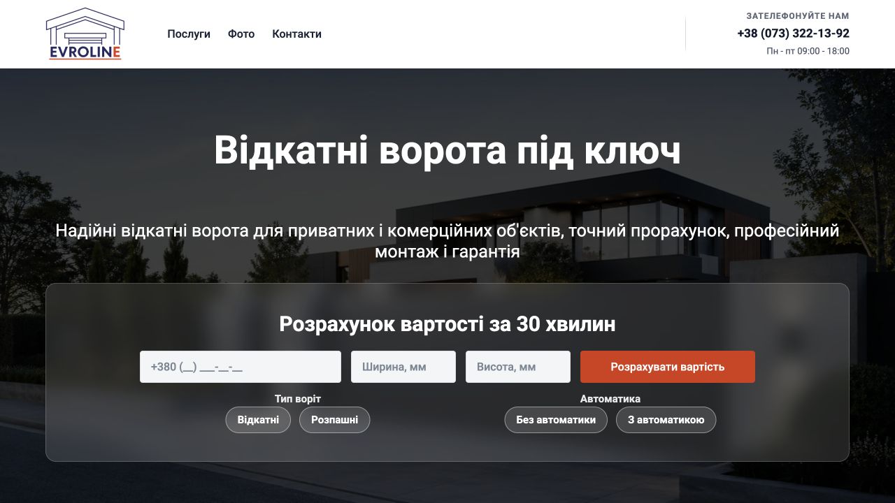Screen dimensions: 895x503
Task: Call the +38 (073) 322-13-92 number
Action: (793, 33)
